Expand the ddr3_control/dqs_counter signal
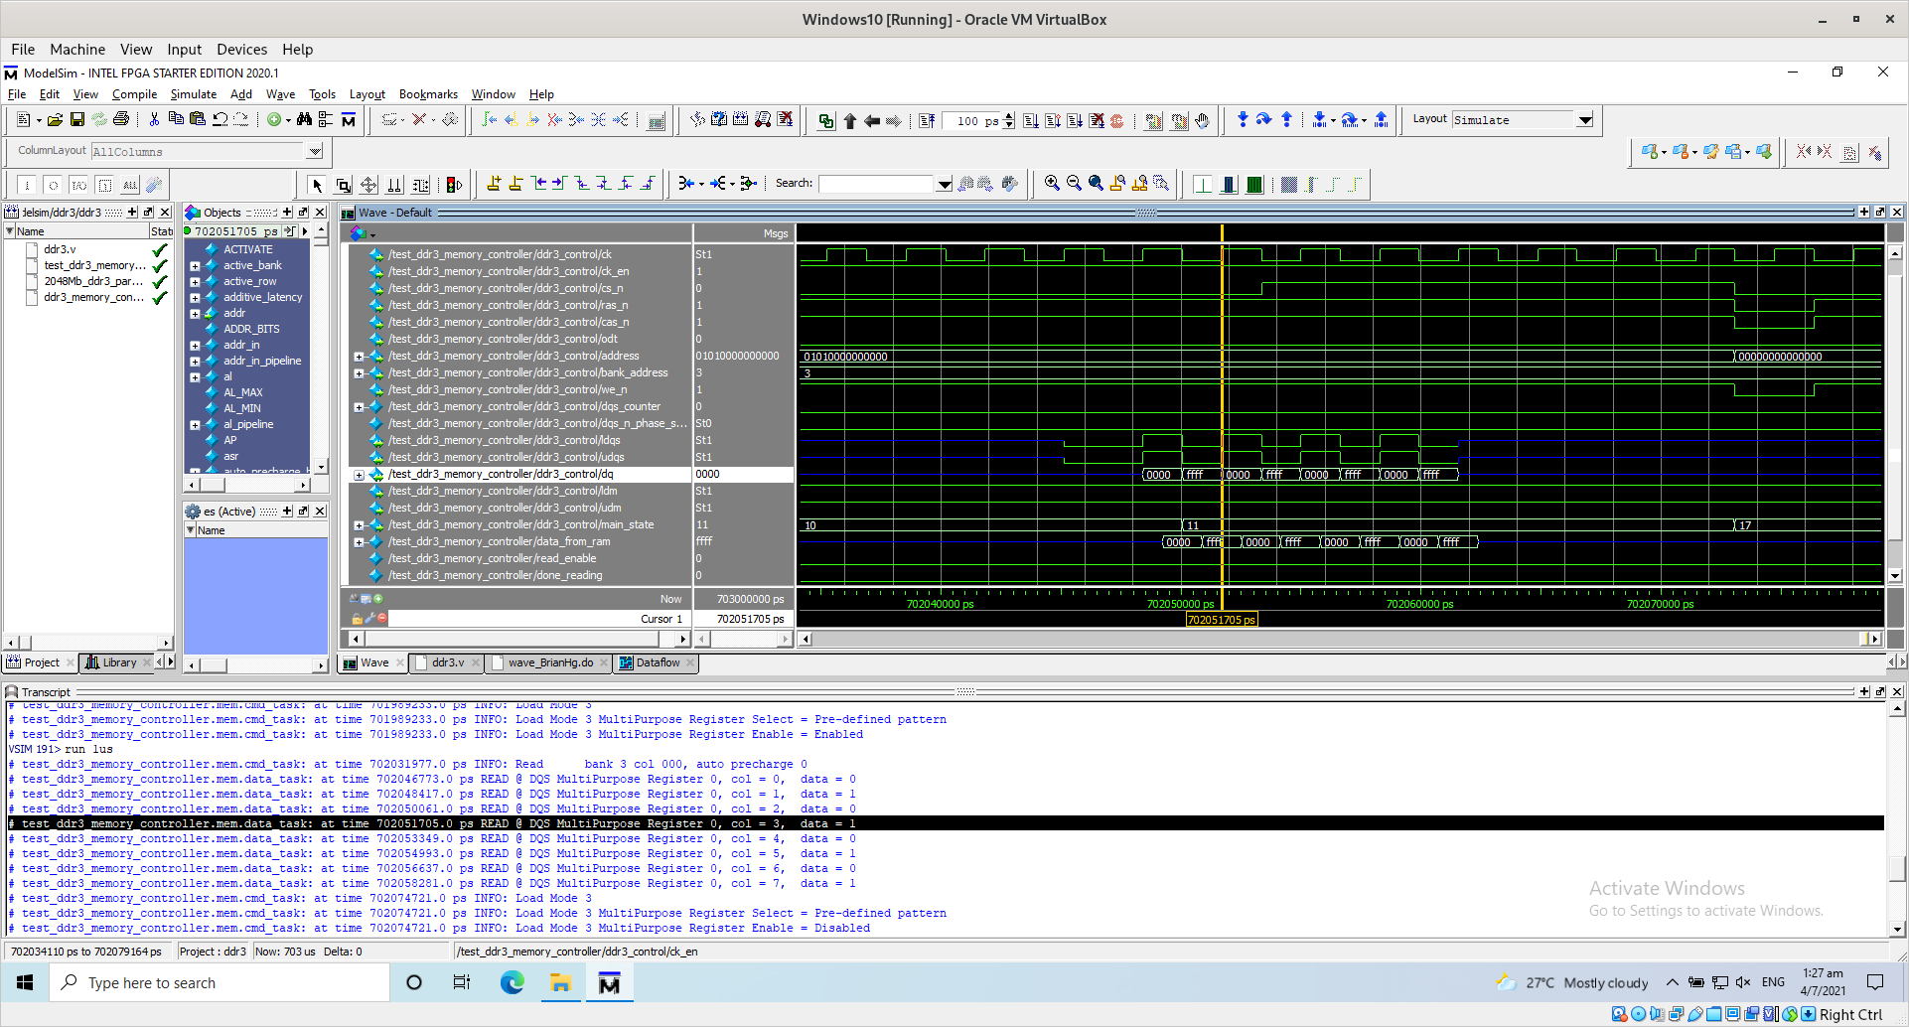Screen dimensions: 1909x1027 point(359,407)
